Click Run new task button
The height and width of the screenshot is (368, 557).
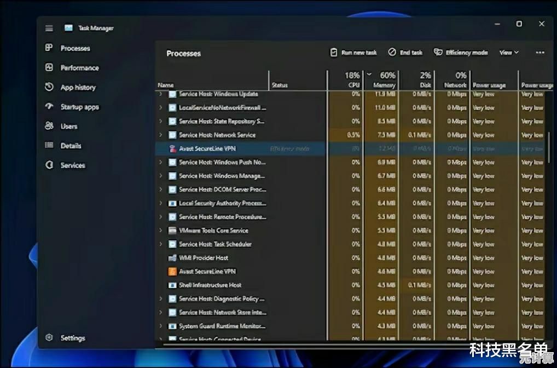353,53
